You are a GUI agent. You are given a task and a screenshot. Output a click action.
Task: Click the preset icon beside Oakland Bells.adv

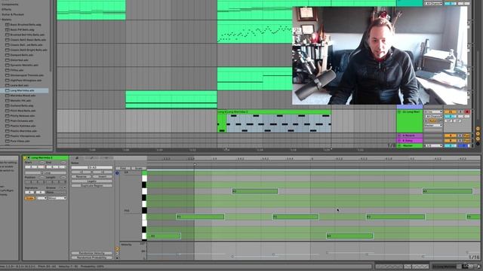click(8, 105)
